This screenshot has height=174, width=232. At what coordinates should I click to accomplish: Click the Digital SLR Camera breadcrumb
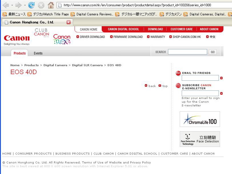[x=87, y=65]
